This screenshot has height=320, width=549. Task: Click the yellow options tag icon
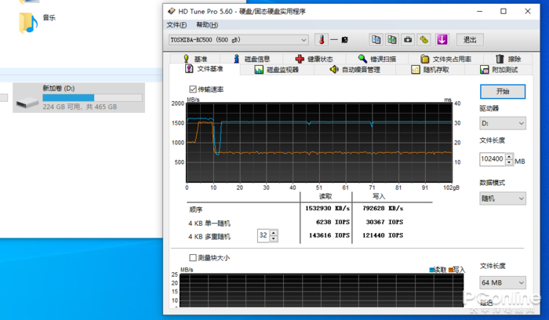(x=424, y=40)
